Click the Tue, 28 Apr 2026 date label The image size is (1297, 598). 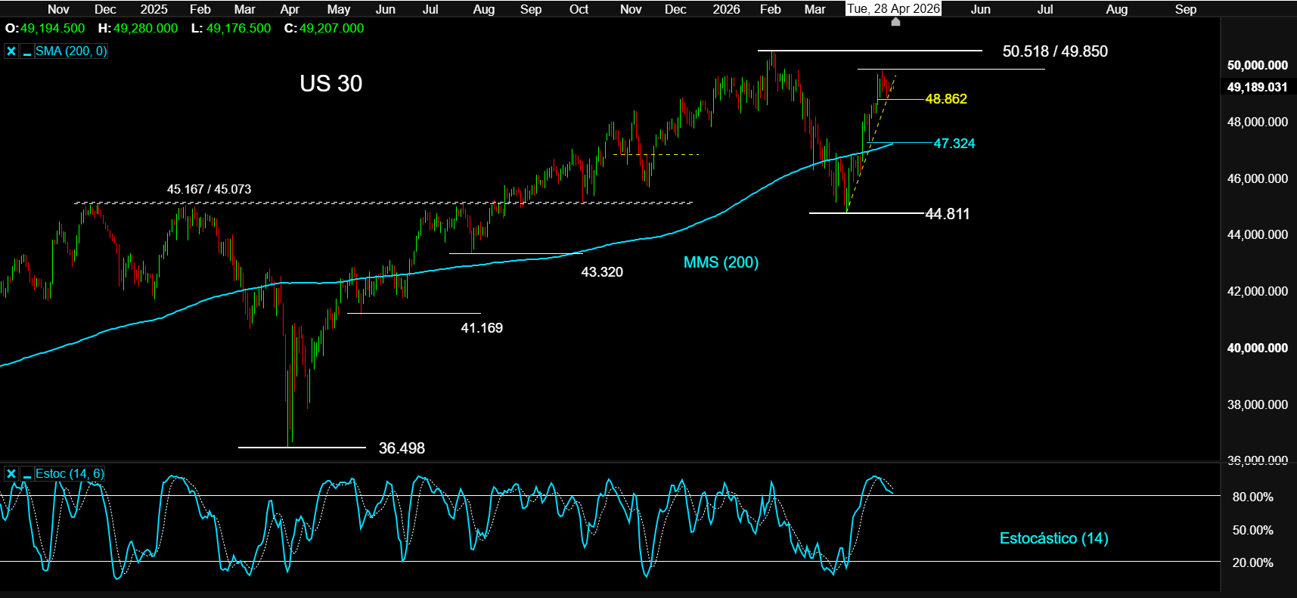coord(893,9)
